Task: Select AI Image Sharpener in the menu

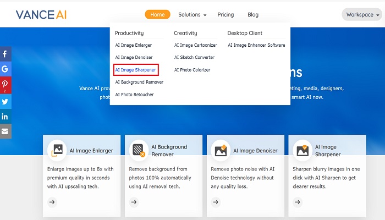Action: (x=135, y=70)
